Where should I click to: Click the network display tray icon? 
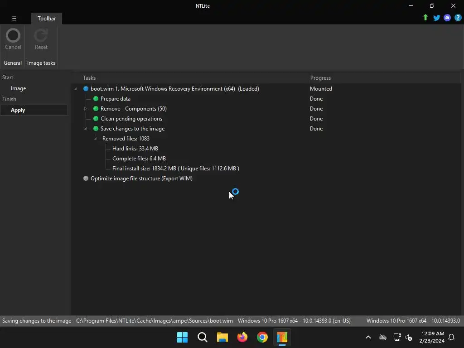397,337
